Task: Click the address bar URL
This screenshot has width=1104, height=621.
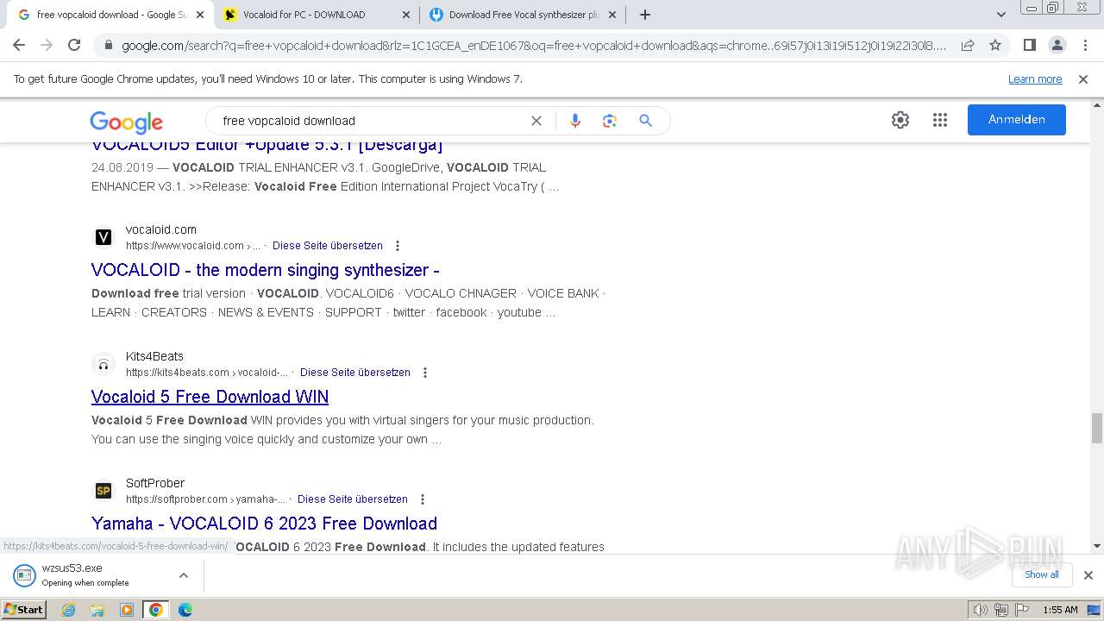Action: pos(534,46)
